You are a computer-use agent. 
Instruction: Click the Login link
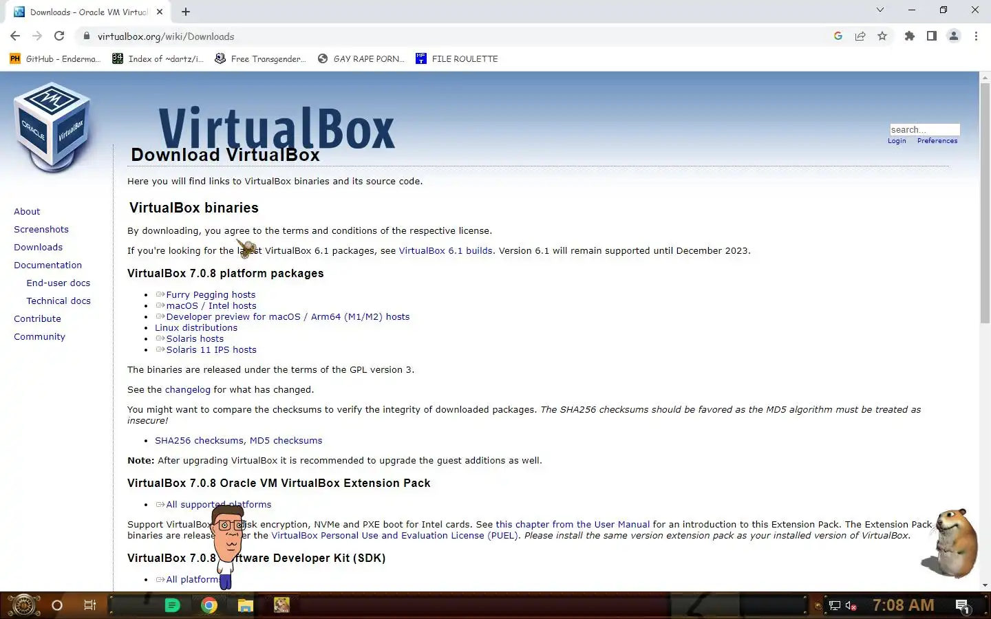coord(897,141)
